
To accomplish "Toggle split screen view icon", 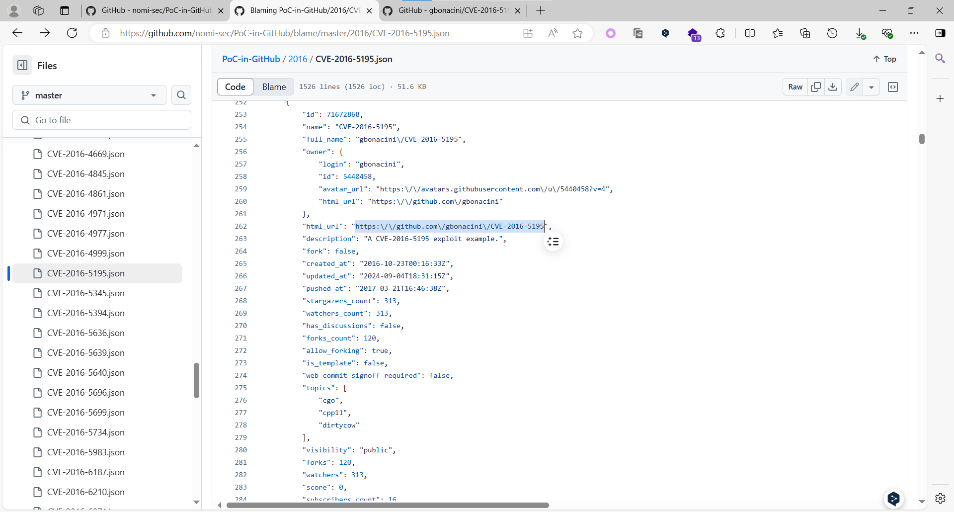I will click(750, 33).
